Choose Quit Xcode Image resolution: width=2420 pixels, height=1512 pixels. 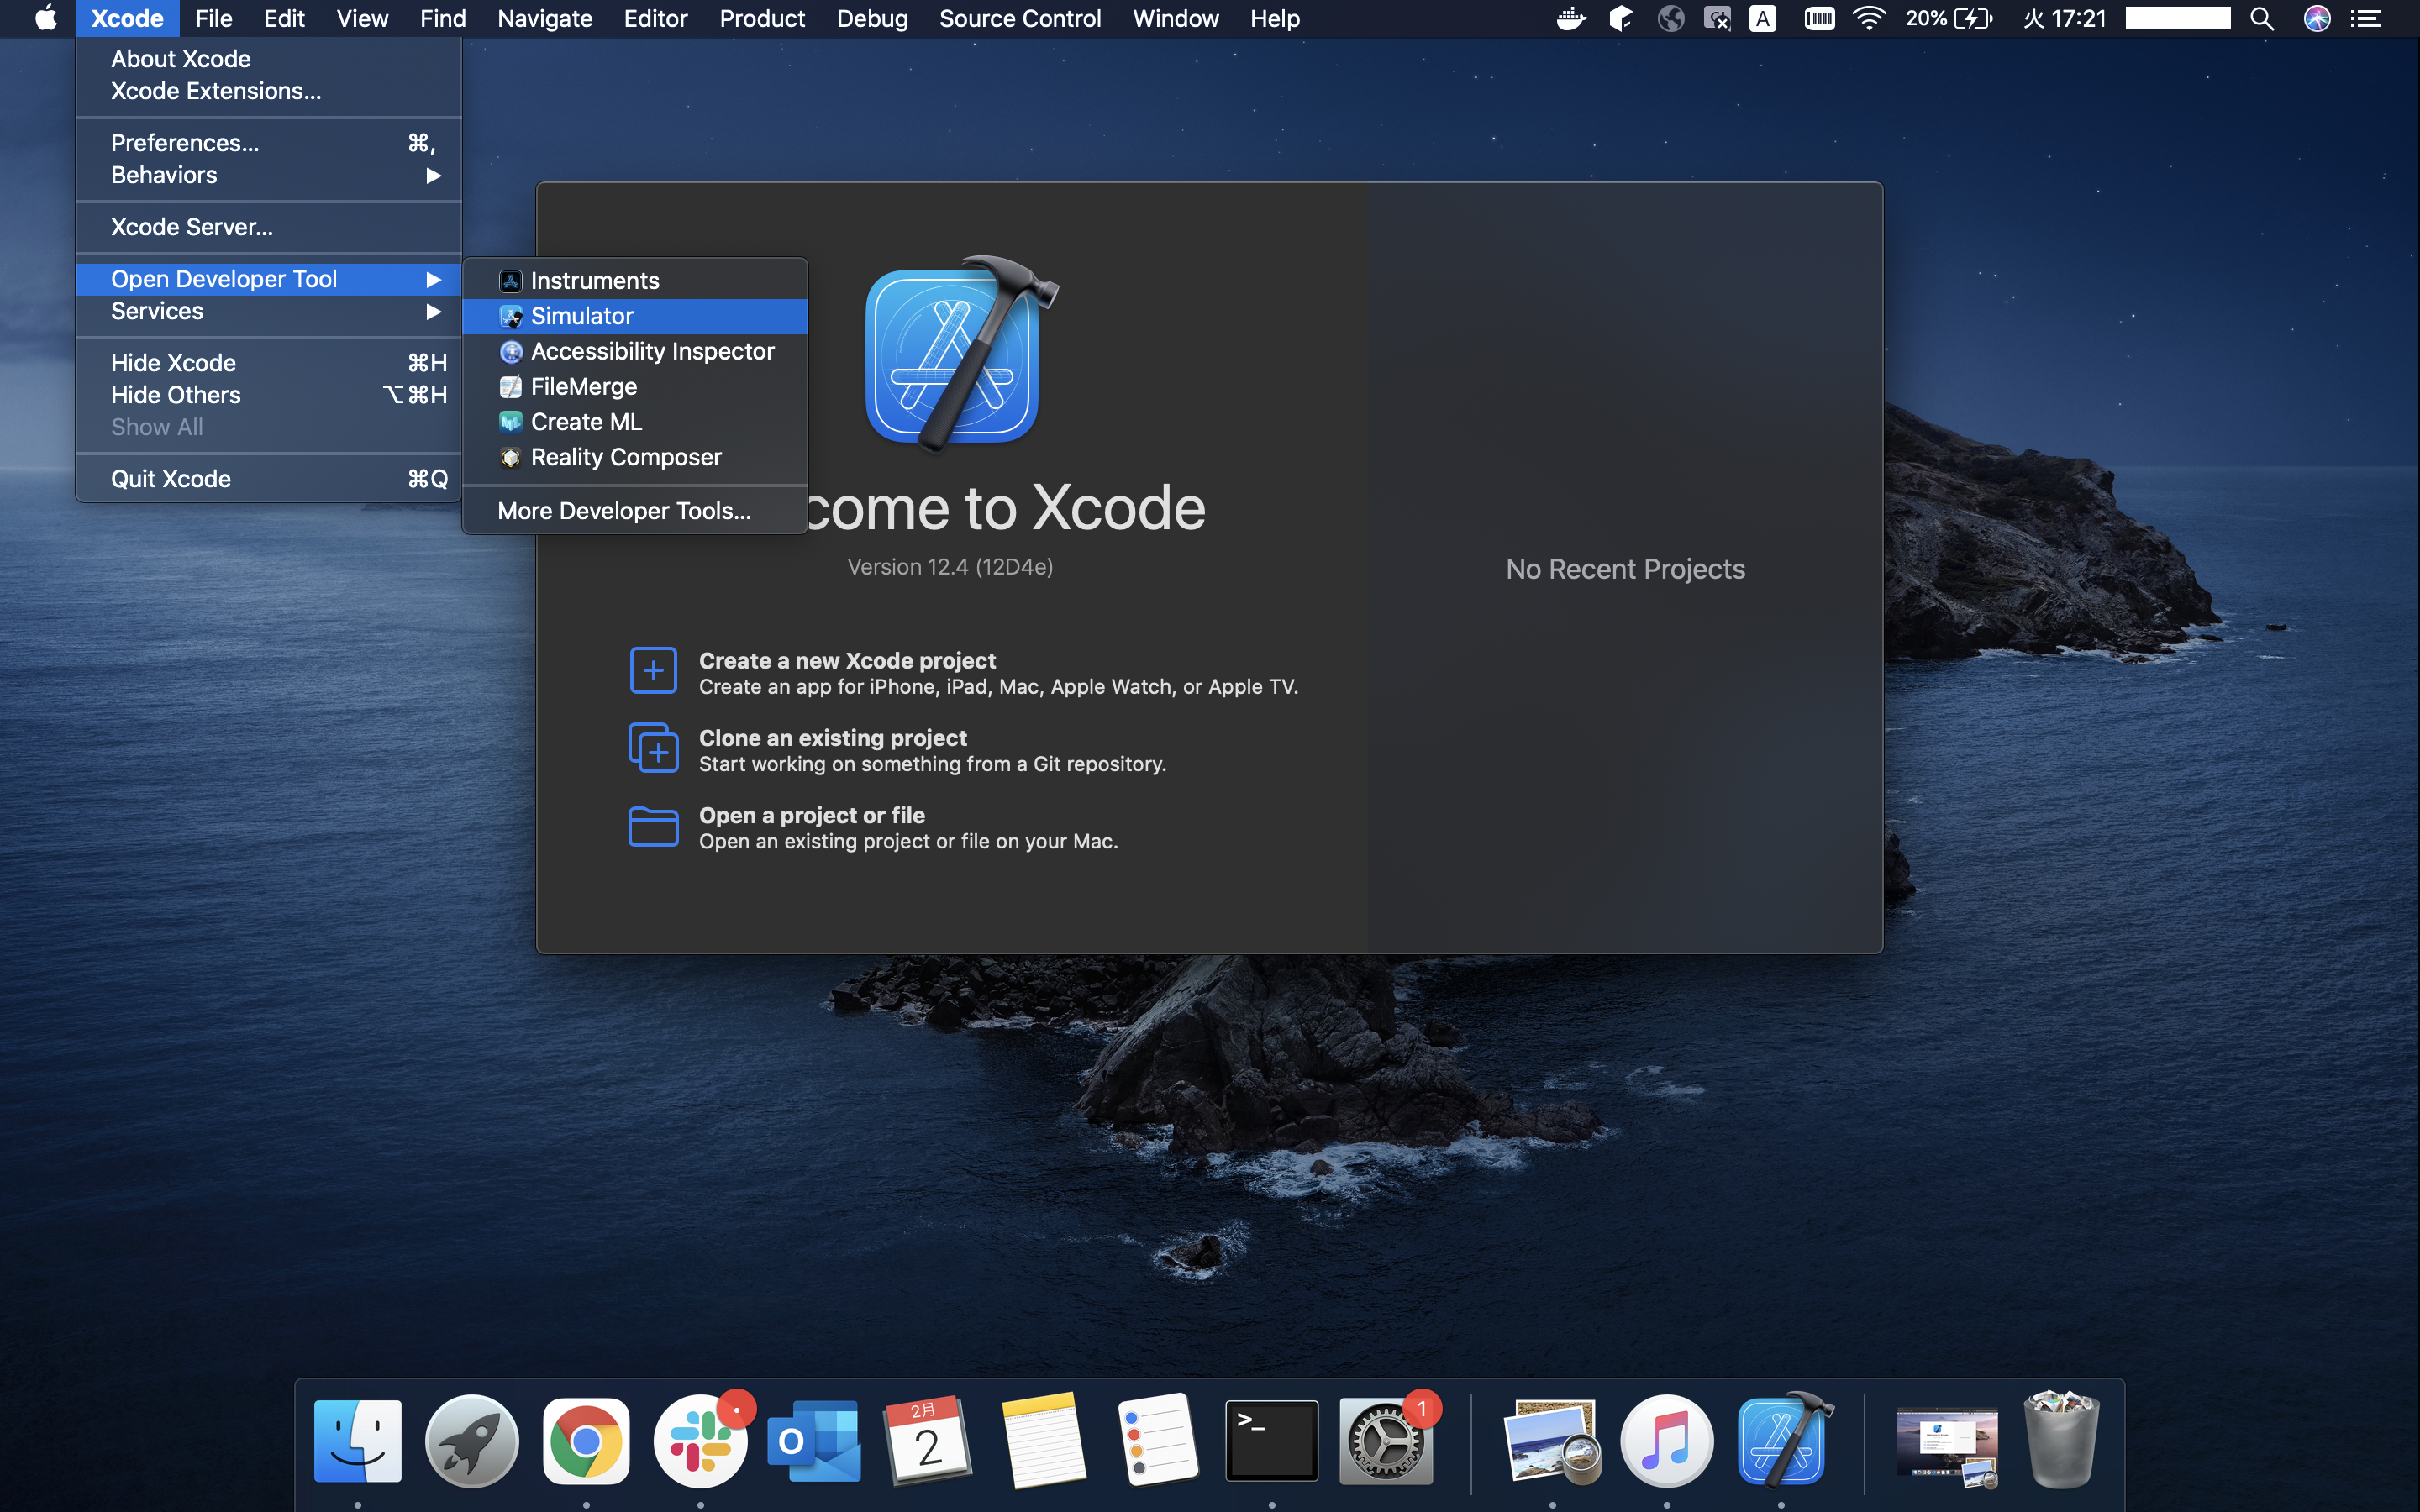pos(268,479)
